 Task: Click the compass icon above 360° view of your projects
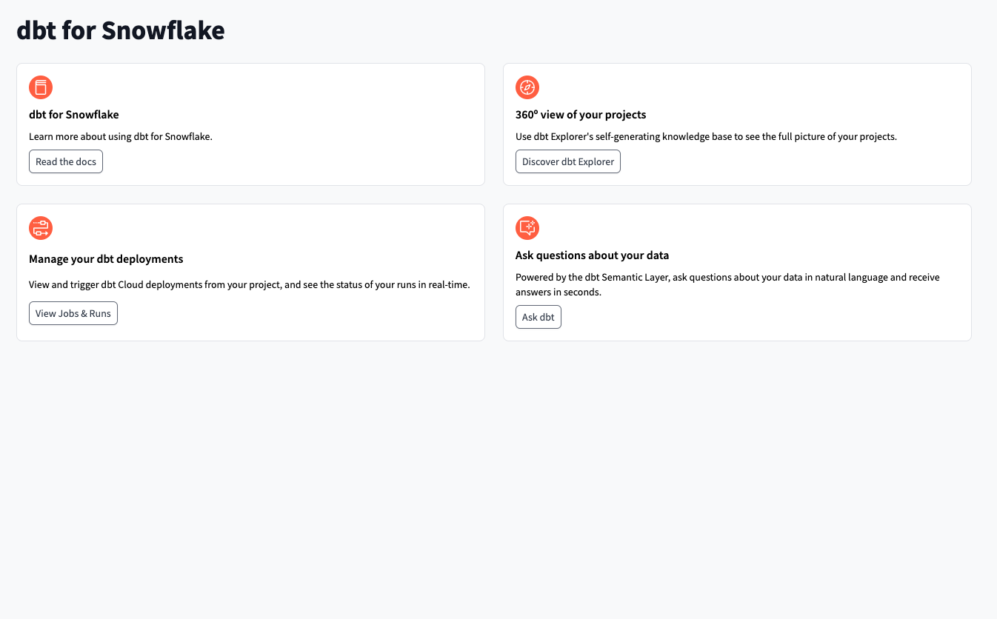(527, 87)
